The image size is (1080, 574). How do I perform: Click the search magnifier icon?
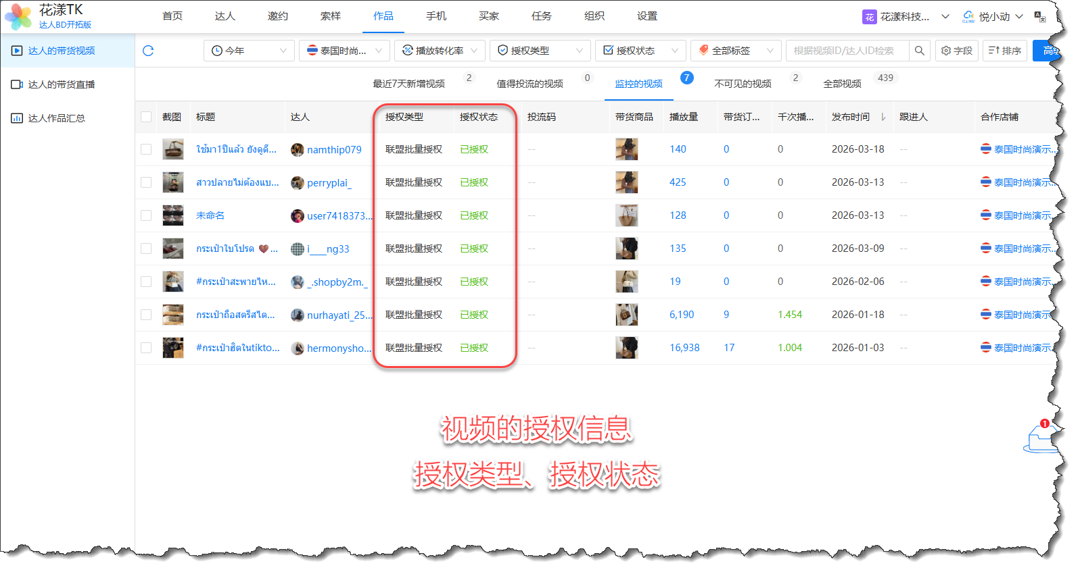[x=919, y=51]
